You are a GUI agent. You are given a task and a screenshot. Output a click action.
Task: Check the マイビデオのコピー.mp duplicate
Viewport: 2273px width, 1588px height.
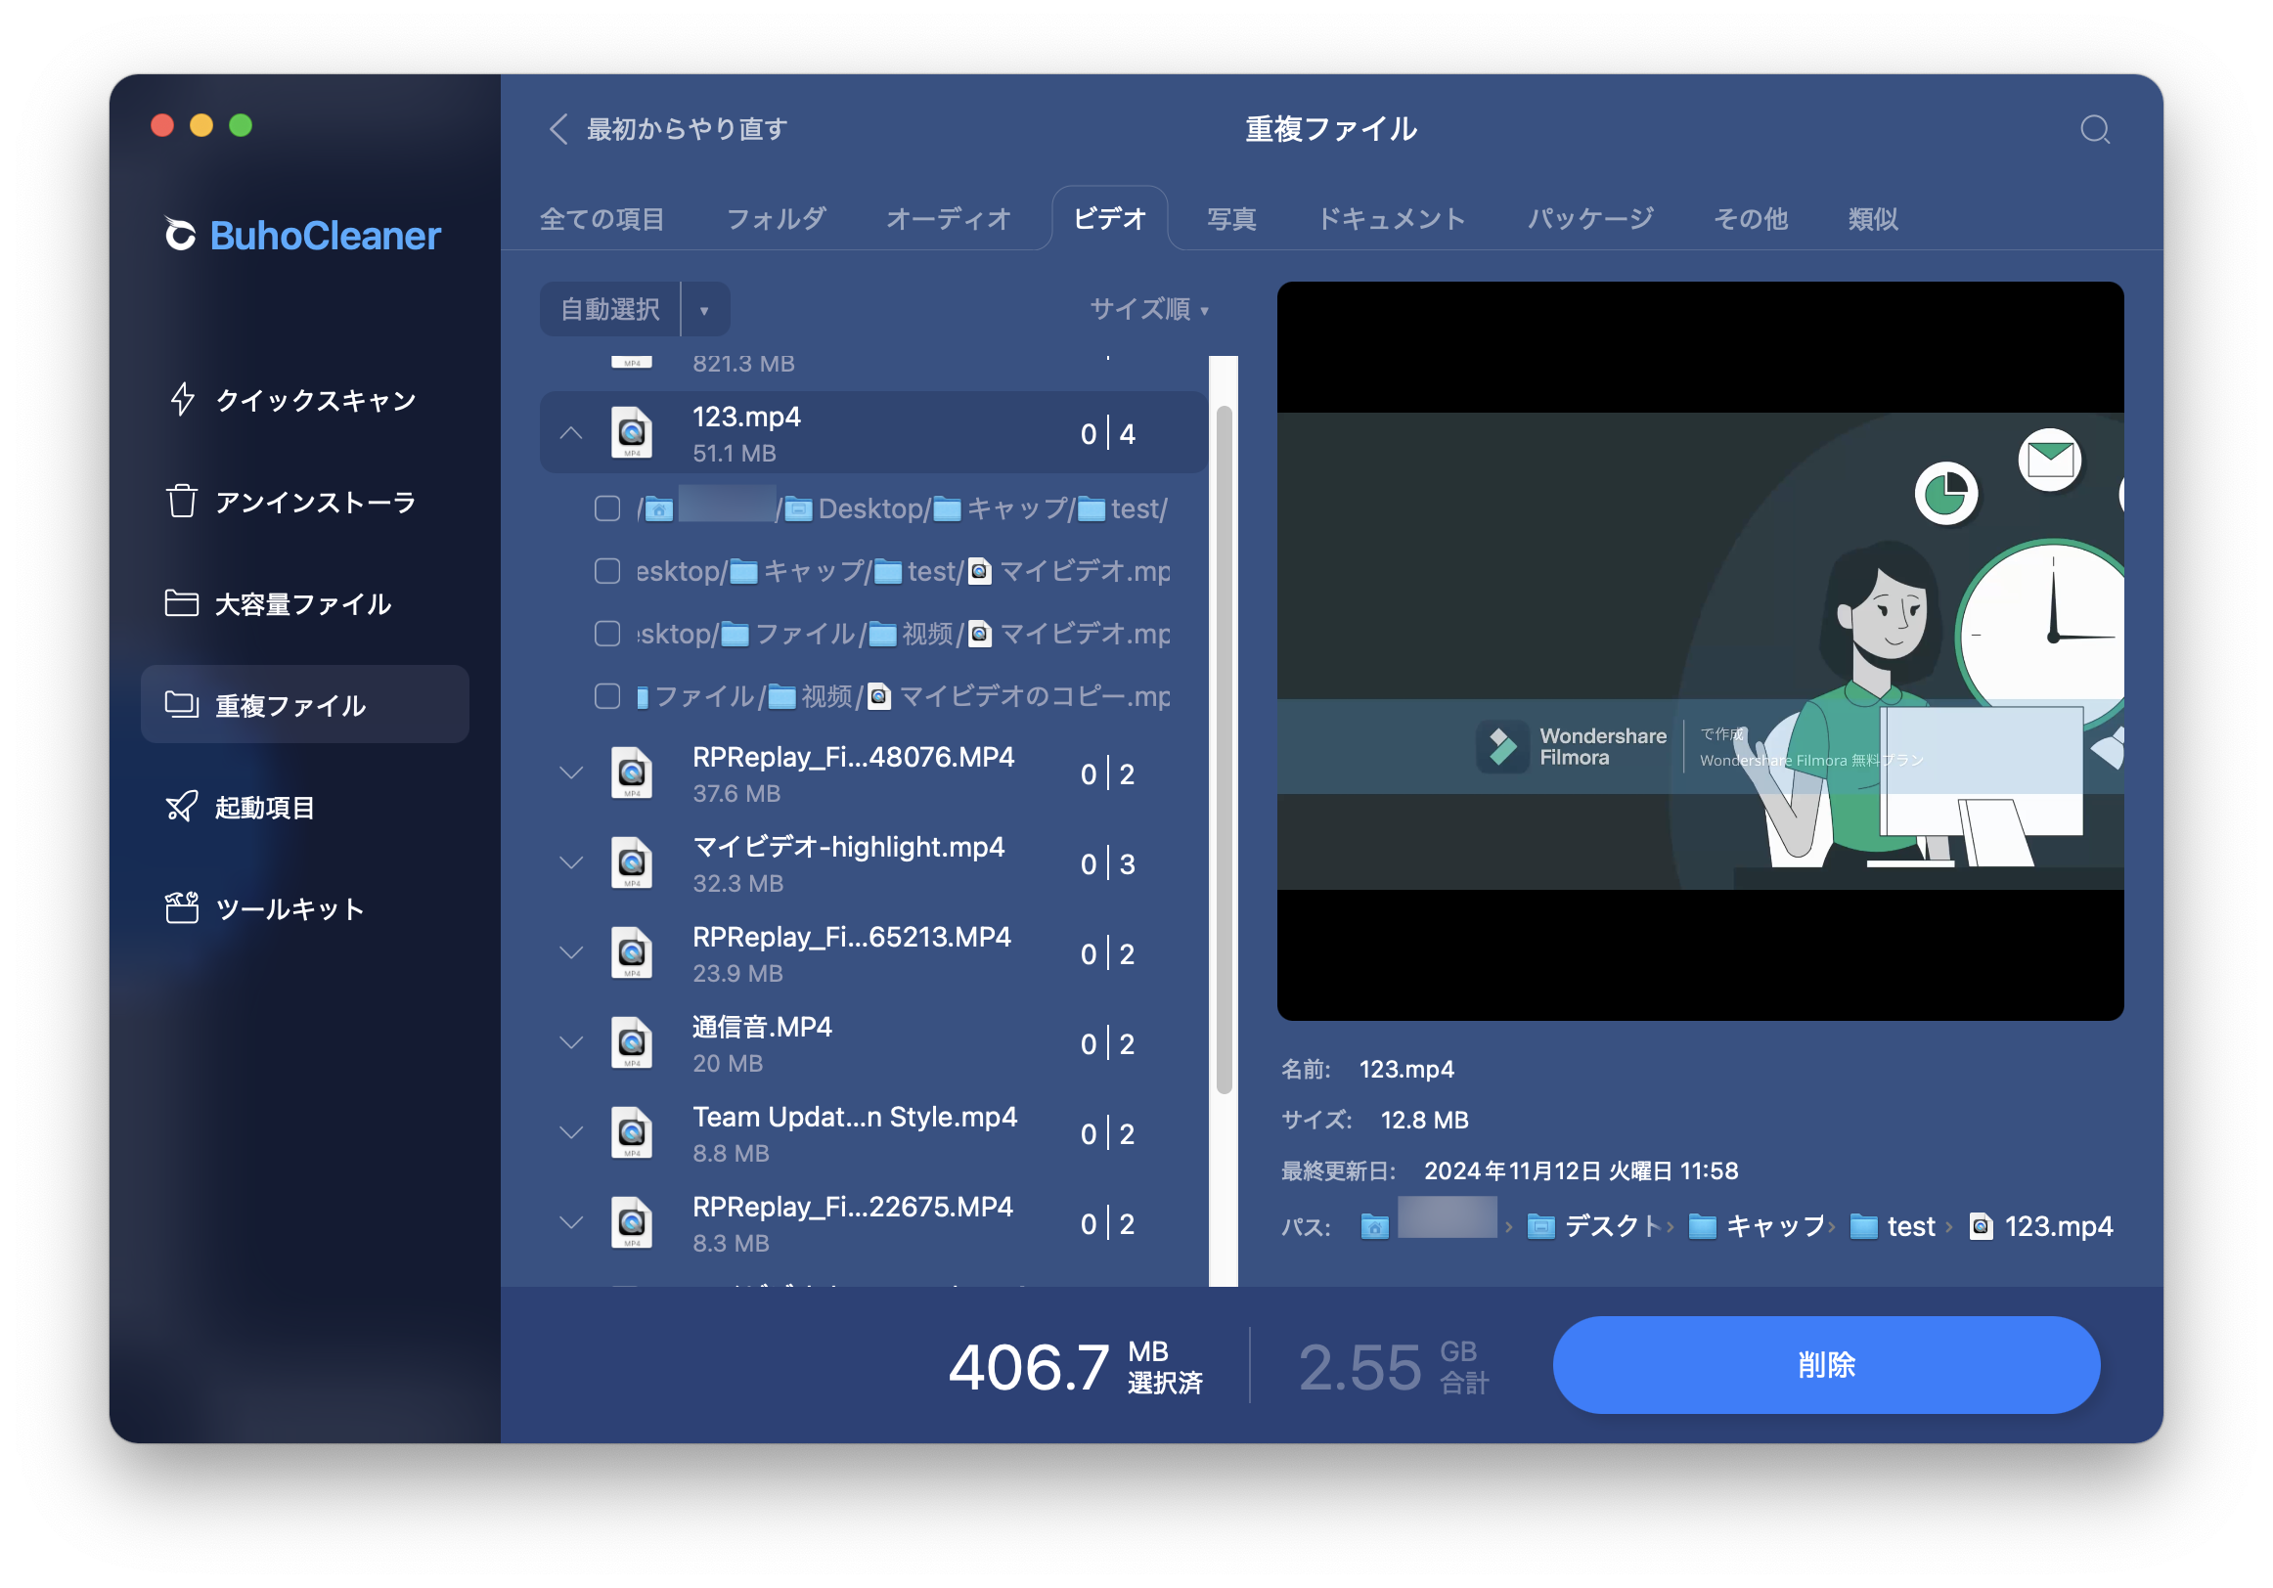[606, 696]
